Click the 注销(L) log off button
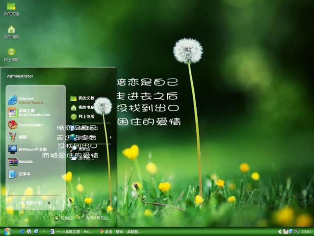Viewport: 314px width, 236px height. [x=63, y=218]
